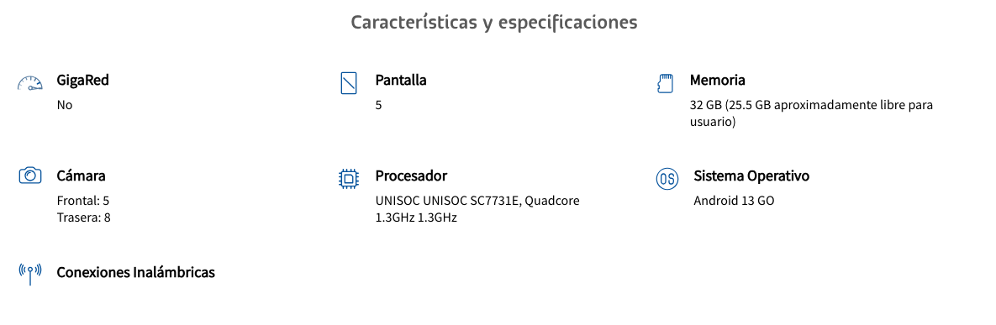Screen dimensions: 996x325
Task: Click the Conexiones Inalámbricas antenna icon
Action: (x=30, y=274)
